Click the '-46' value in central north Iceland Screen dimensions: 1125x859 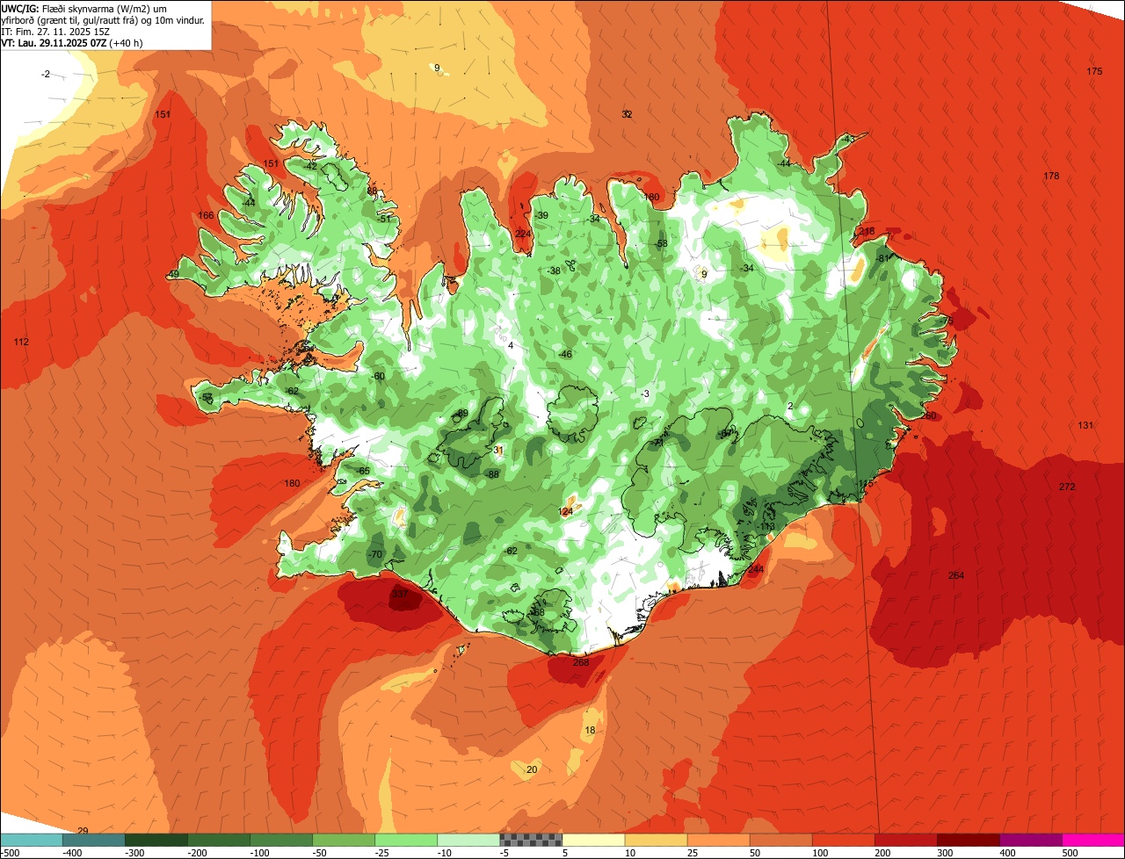565,354
